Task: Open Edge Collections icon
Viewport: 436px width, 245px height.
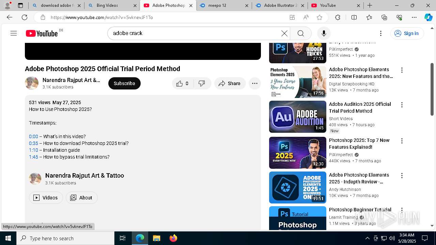Action: tap(384, 17)
